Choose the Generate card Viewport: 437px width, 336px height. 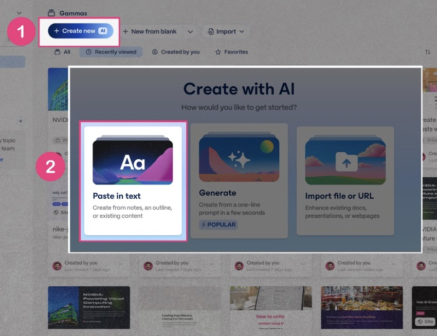coord(239,181)
